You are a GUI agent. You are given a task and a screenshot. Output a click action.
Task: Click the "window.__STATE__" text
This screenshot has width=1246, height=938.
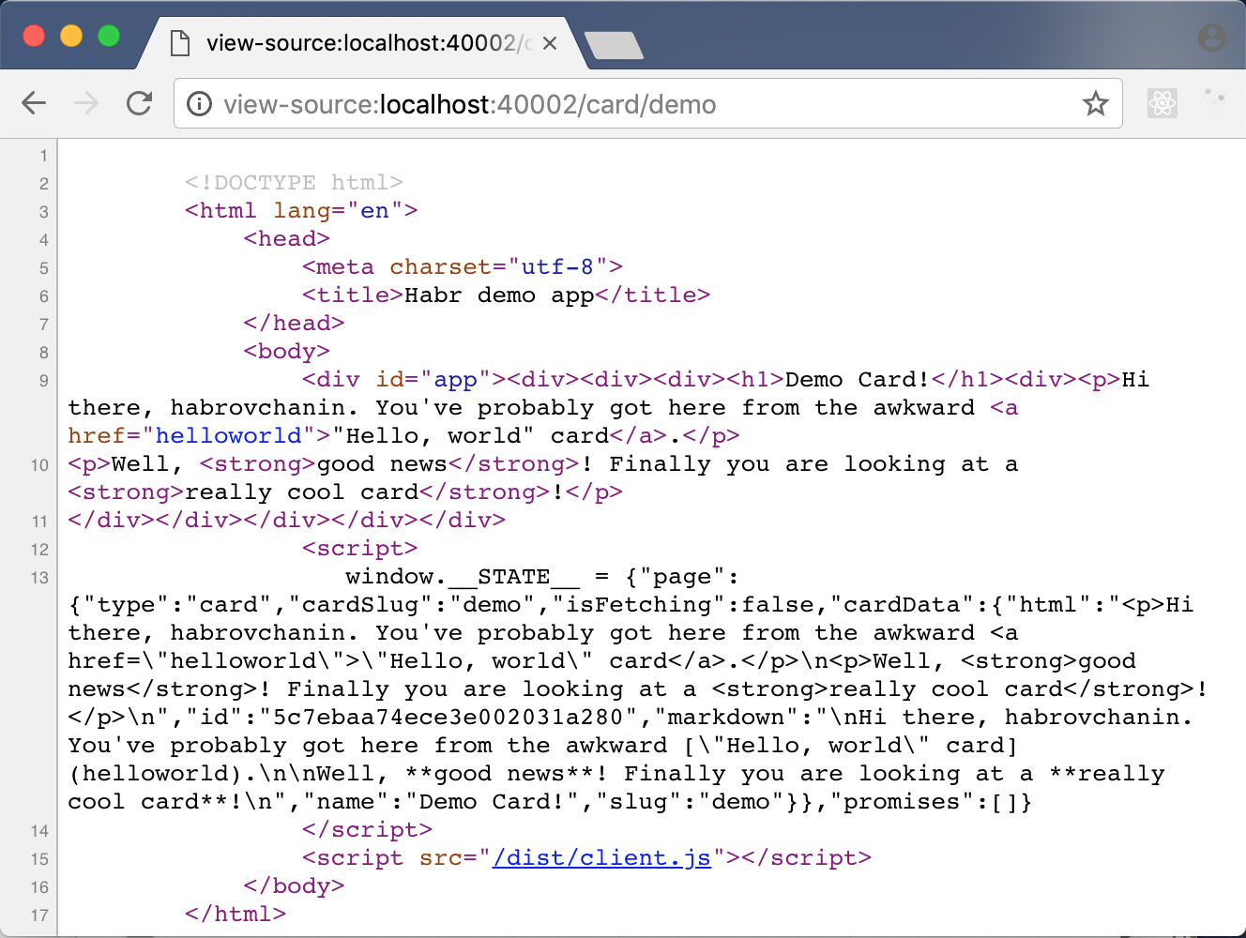click(x=463, y=577)
